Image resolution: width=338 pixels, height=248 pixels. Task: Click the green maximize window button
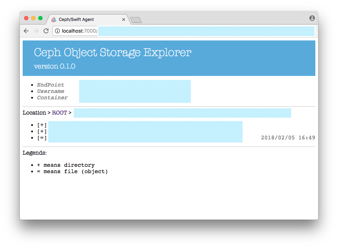click(40, 18)
